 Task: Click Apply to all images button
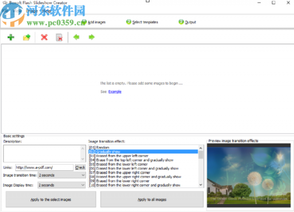tap(152, 199)
